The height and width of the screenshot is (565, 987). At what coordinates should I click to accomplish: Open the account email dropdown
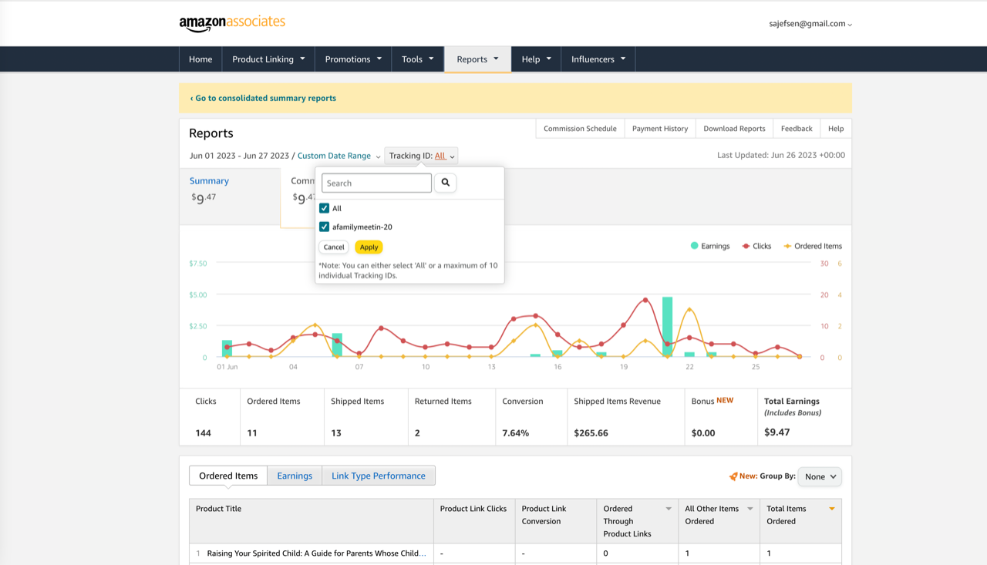click(x=810, y=24)
